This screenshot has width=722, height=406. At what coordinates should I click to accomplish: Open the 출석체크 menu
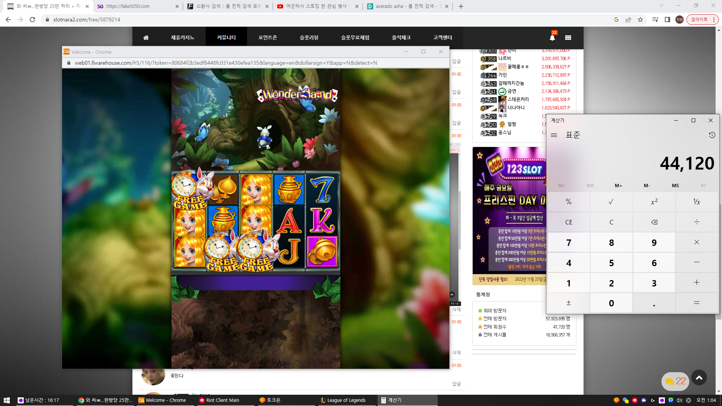tap(401, 38)
